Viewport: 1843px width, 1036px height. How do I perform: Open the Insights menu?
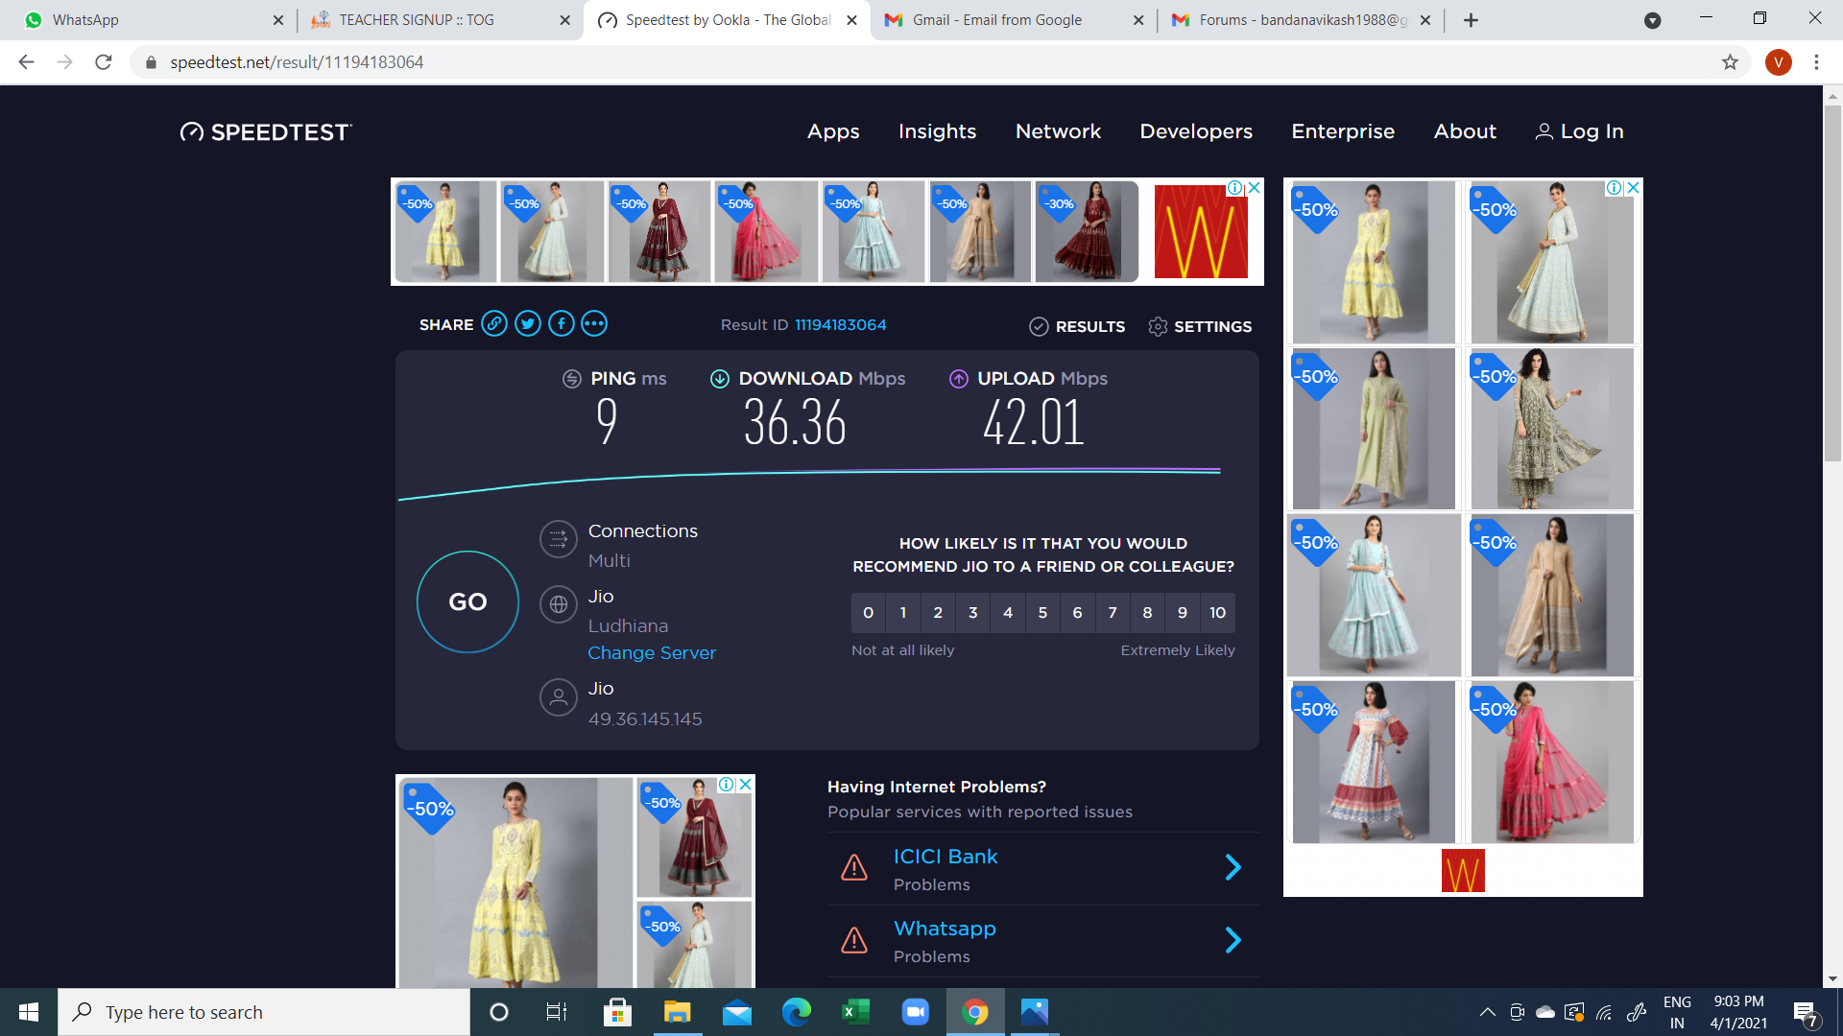click(937, 131)
